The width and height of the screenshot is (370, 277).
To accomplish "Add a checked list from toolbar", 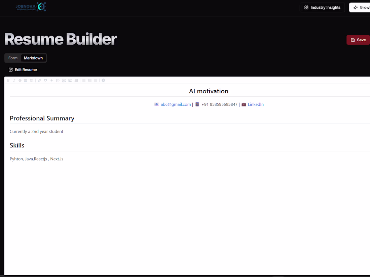I will (96, 80).
